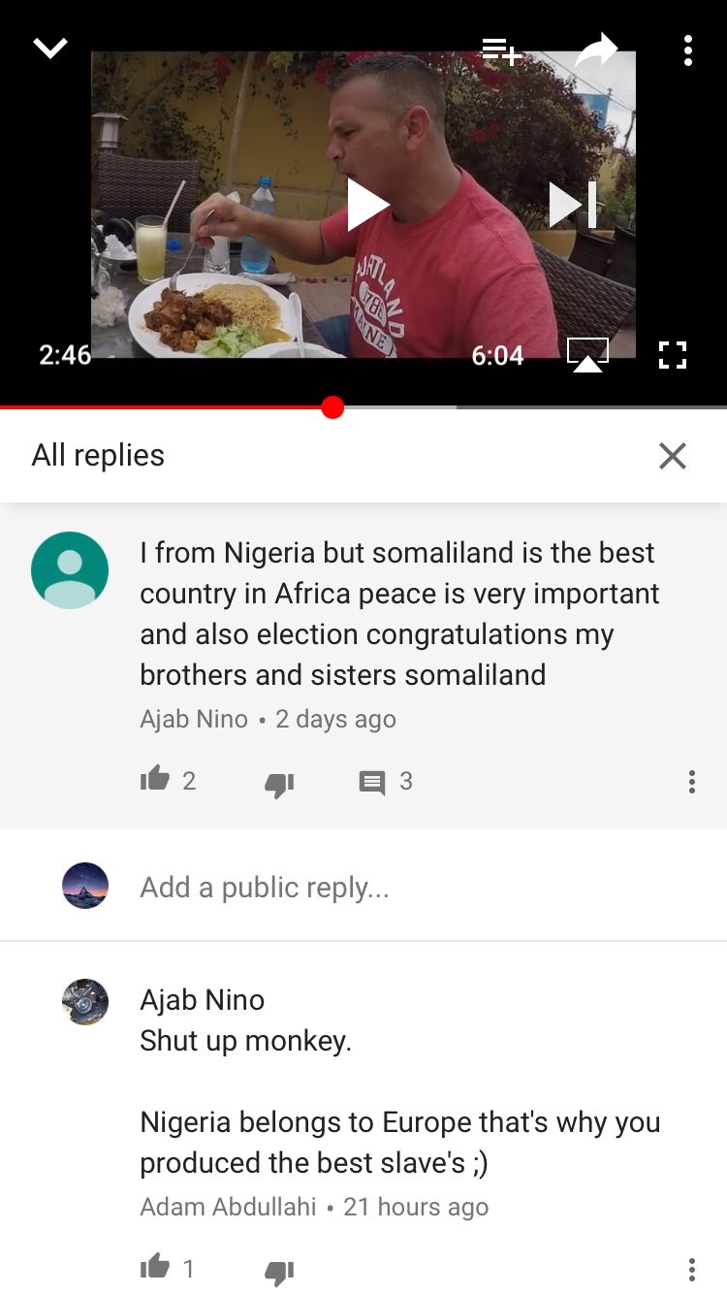727x1294 pixels.
Task: Dislike Ajab Nino's top comment
Action: [279, 784]
